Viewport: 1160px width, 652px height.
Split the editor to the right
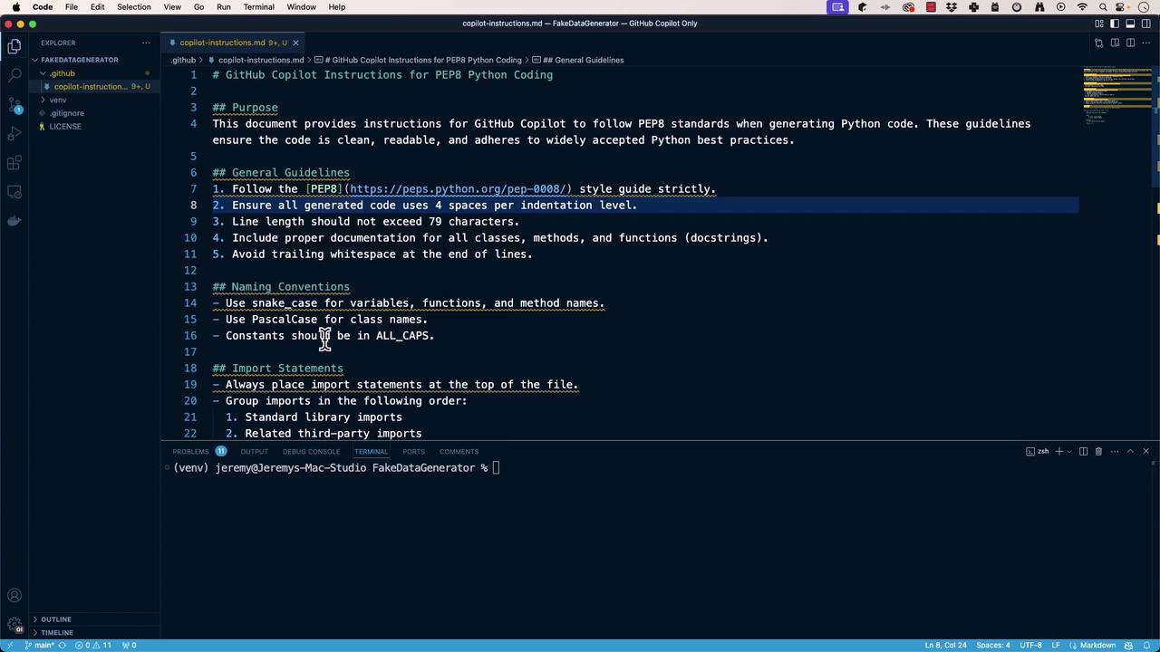(1131, 43)
